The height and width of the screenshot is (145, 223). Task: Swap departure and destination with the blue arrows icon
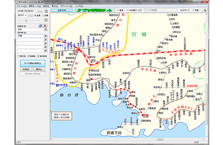[x=41, y=26]
